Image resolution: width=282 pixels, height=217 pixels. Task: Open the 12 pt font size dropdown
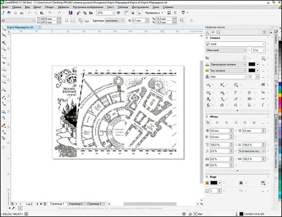[263, 50]
